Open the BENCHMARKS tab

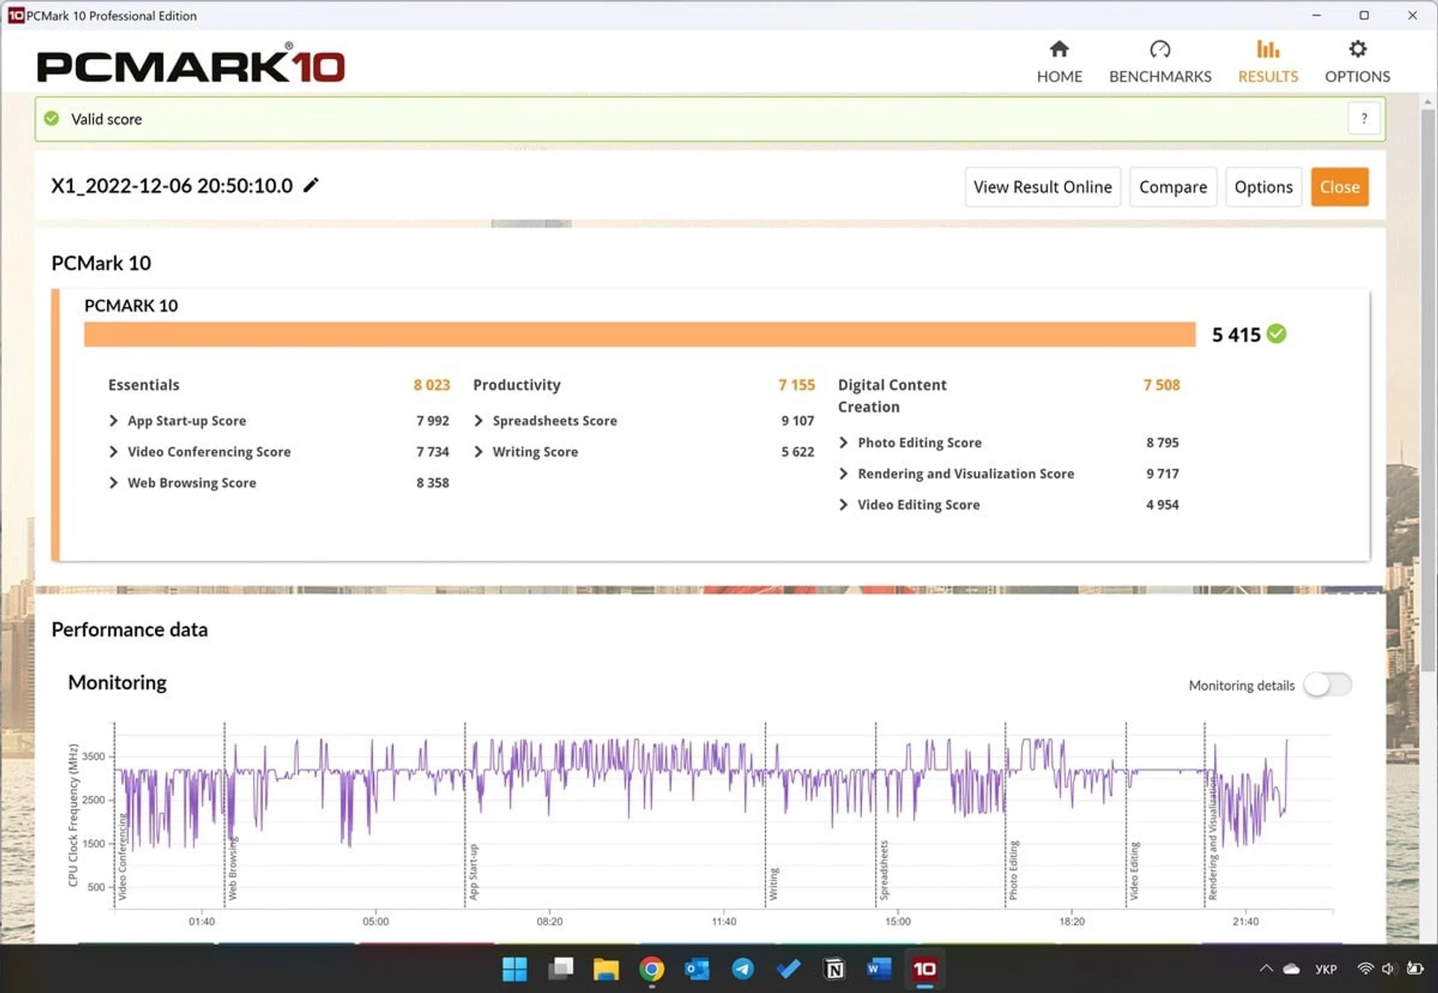[1159, 62]
